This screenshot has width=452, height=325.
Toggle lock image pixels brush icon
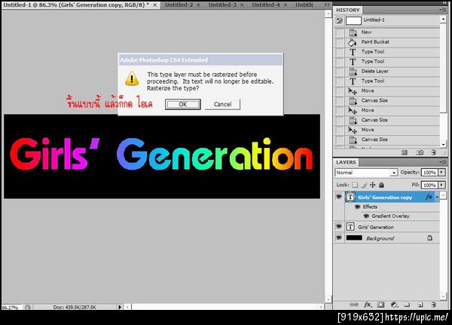coord(364,185)
